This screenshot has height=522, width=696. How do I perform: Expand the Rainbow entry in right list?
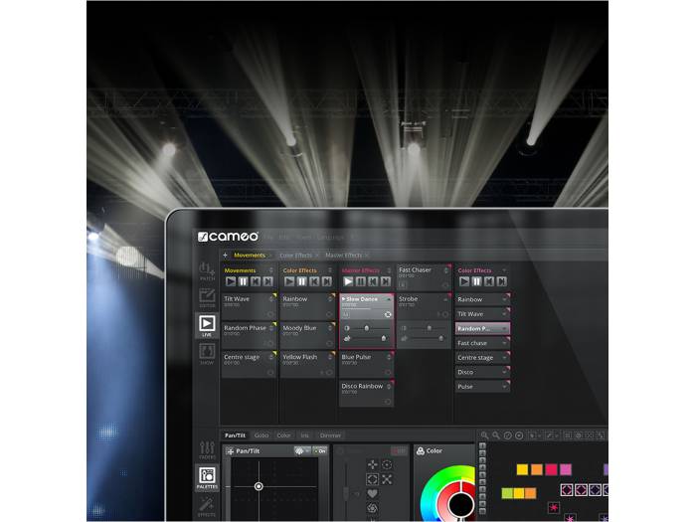(x=504, y=299)
